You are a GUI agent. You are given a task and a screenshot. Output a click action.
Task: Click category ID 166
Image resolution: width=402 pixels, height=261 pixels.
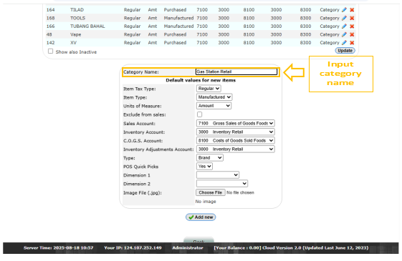[50, 26]
